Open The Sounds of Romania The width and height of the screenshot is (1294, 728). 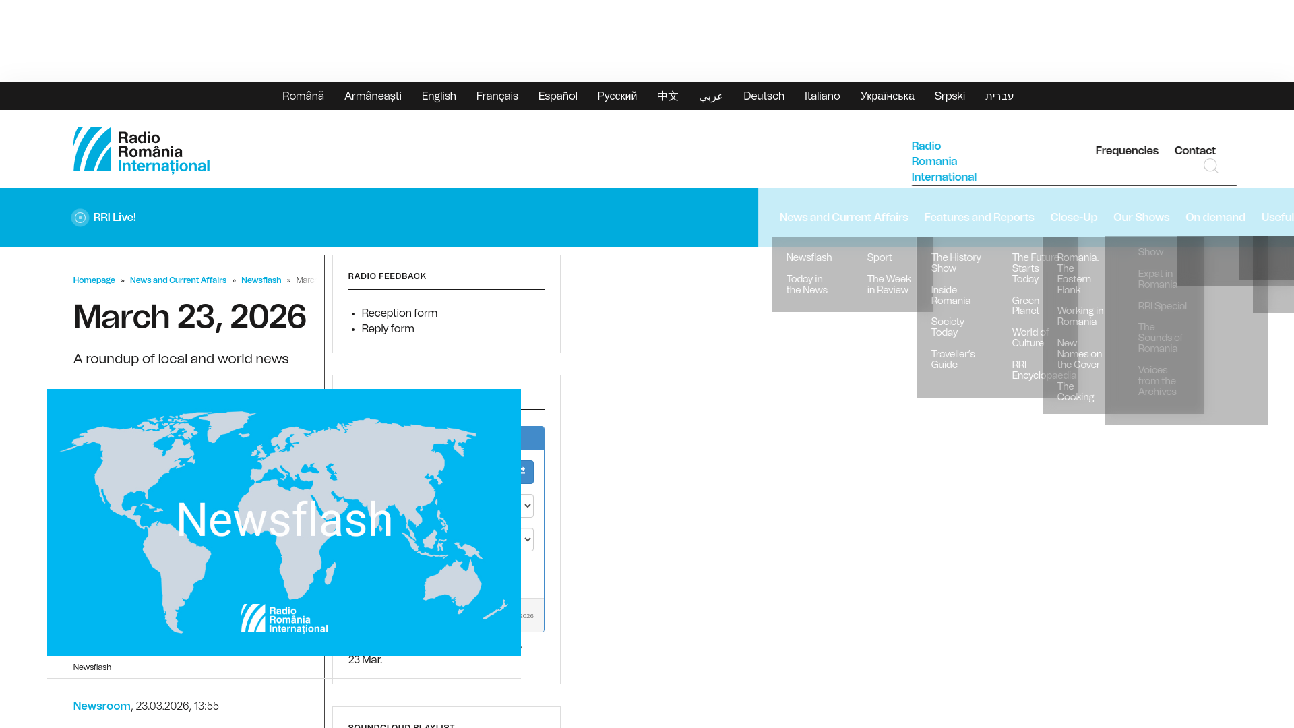1160,338
